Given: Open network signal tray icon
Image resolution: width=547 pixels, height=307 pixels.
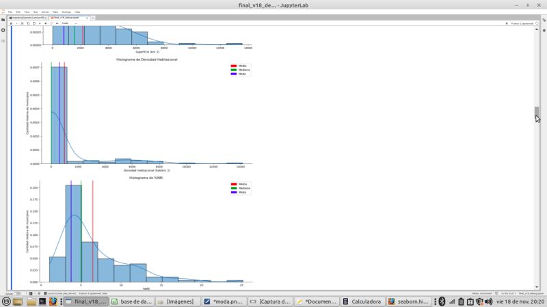Looking at the screenshot, I should click(452, 302).
